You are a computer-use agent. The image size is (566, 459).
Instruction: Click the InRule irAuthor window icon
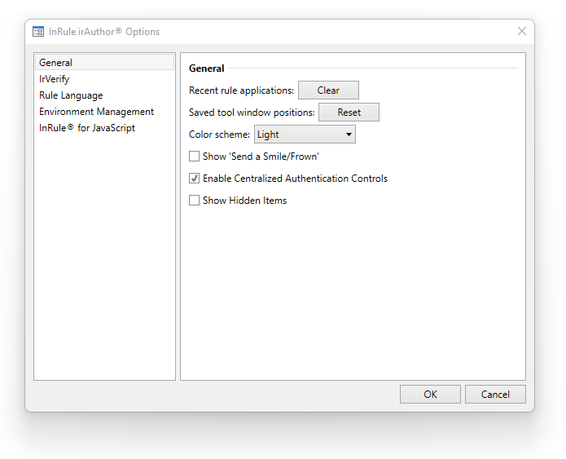click(x=37, y=32)
